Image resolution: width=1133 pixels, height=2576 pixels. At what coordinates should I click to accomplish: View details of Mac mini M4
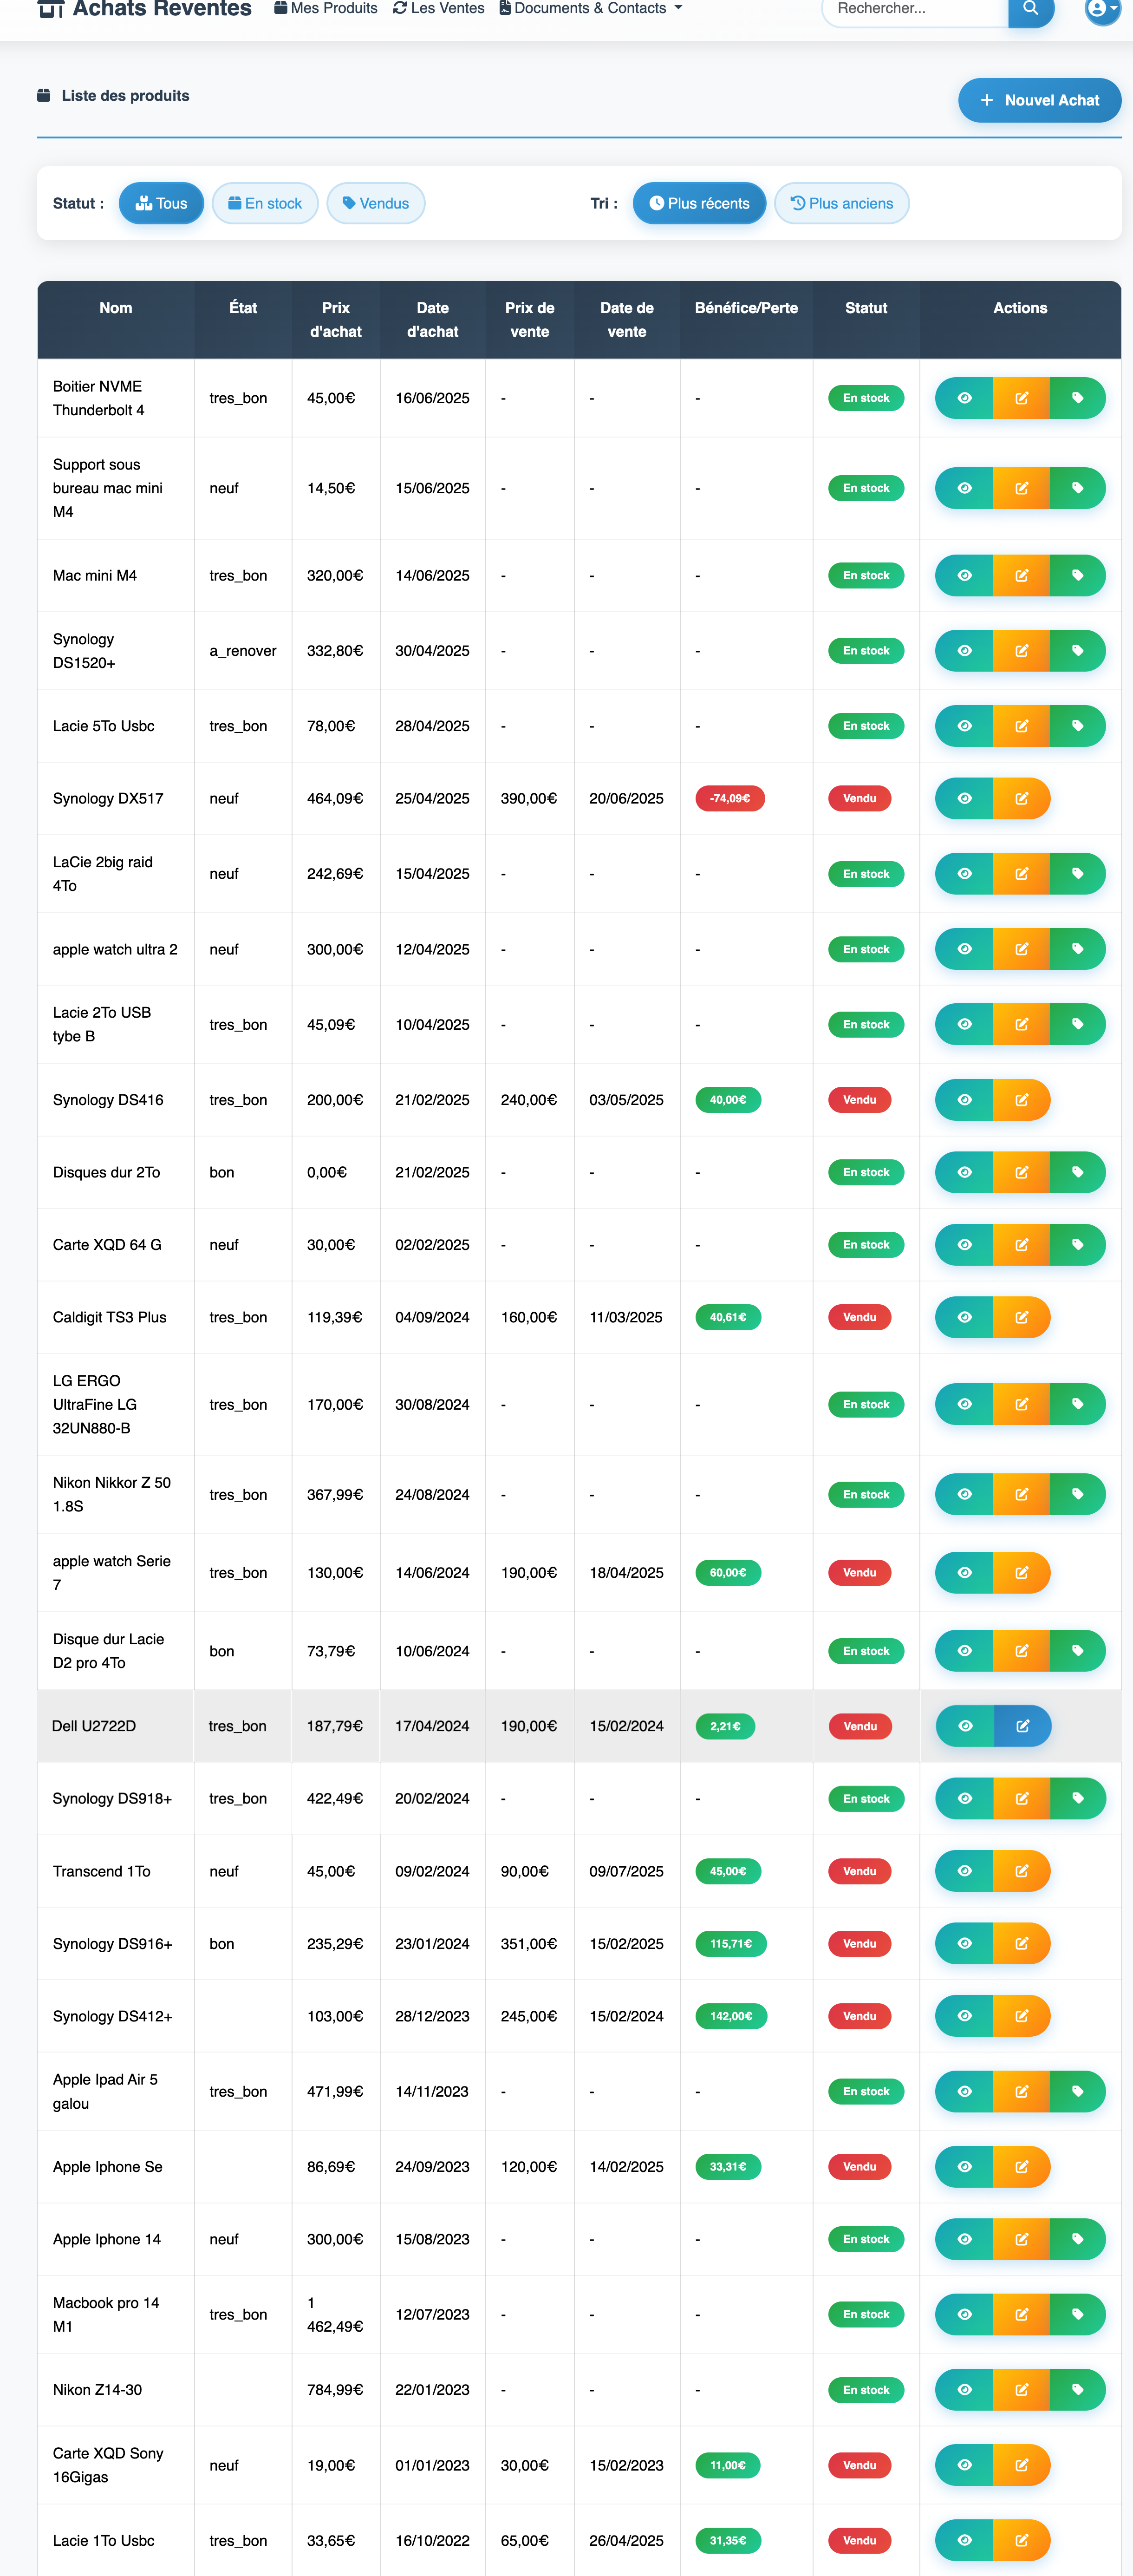coord(964,575)
